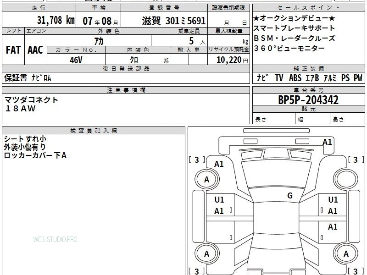
Task: Click the 最大積載量 header
Action: click(x=228, y=31)
